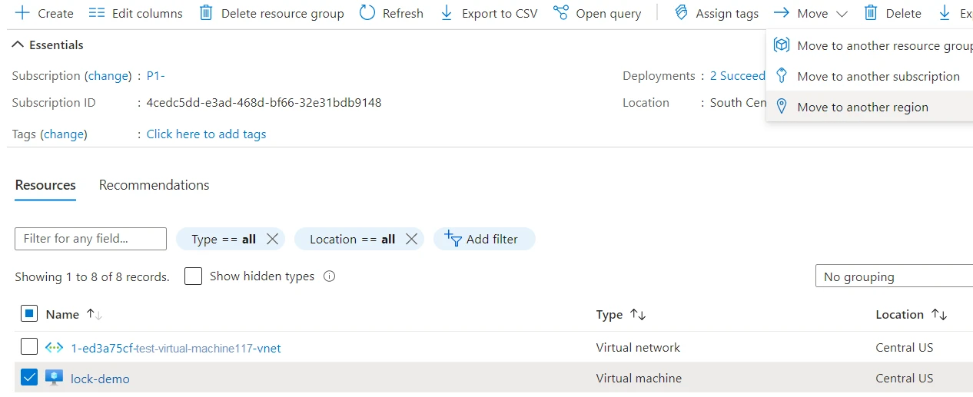Click 'Virtual network' type cell
The image size is (973, 397).
click(638, 347)
